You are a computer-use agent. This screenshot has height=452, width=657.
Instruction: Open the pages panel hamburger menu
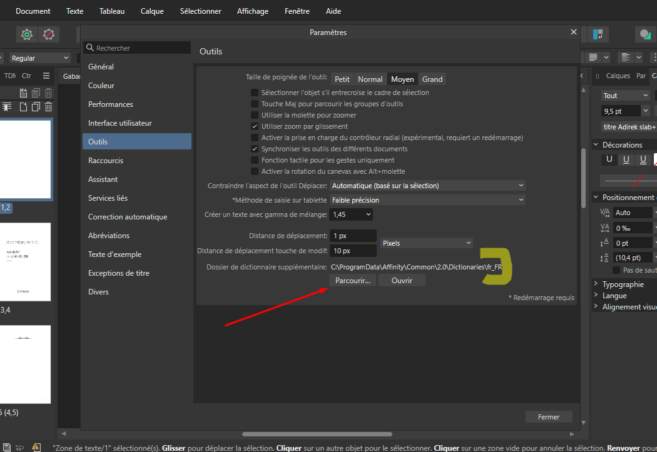(46, 76)
